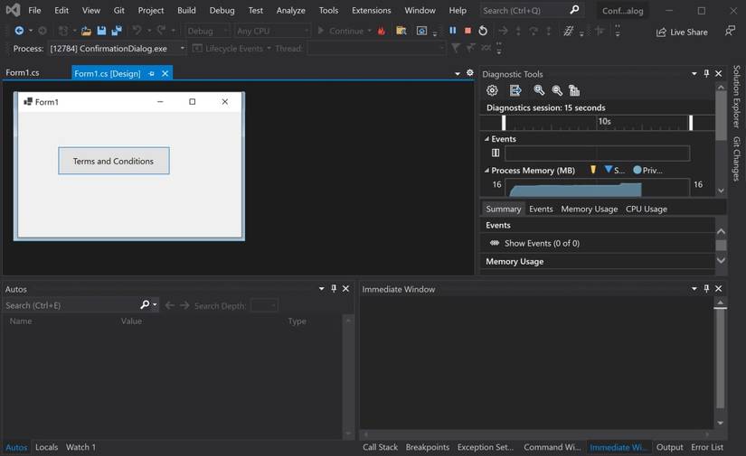The height and width of the screenshot is (456, 746).
Task: Toggle the Snapshot legend in Process Memory
Action: [x=614, y=170]
